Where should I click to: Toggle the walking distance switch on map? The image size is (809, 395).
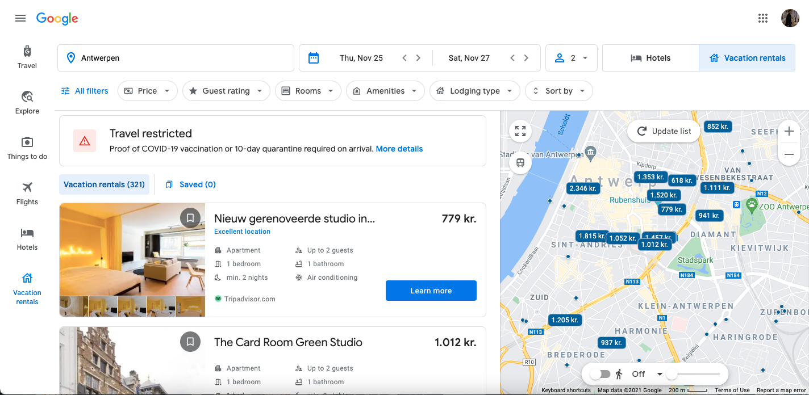click(600, 374)
